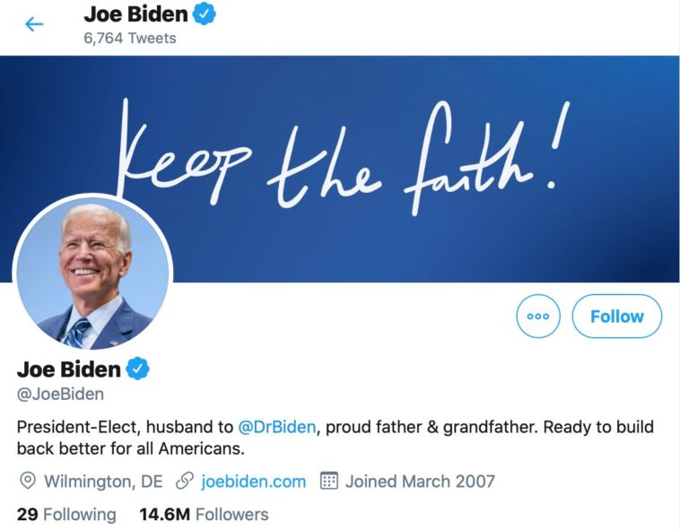This screenshot has width=680, height=530.
Task: Click the verified badge beside the profile name
Action: 136,369
